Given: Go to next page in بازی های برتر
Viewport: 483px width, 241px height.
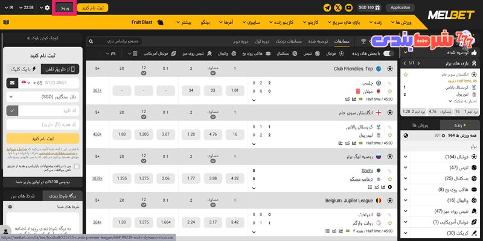Looking at the screenshot, I should point(418,63).
